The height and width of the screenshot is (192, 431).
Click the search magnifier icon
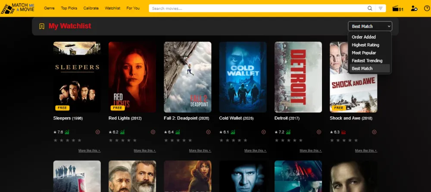click(x=370, y=8)
